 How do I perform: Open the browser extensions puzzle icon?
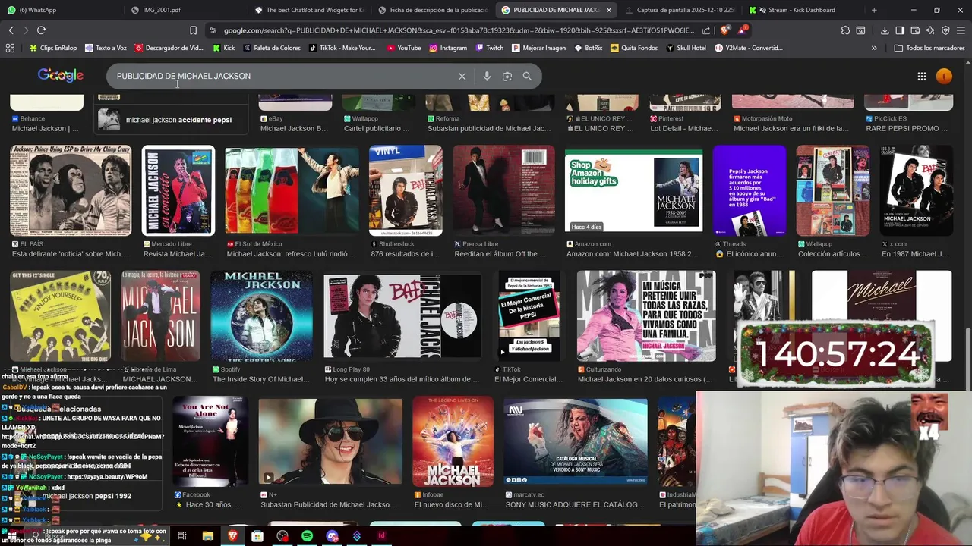point(845,30)
